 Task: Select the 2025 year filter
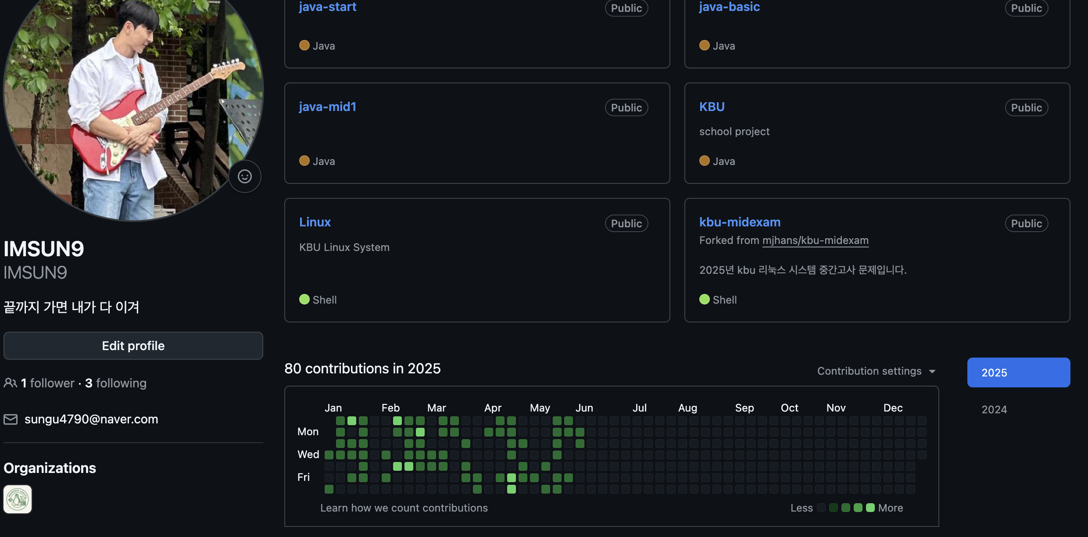[1018, 372]
